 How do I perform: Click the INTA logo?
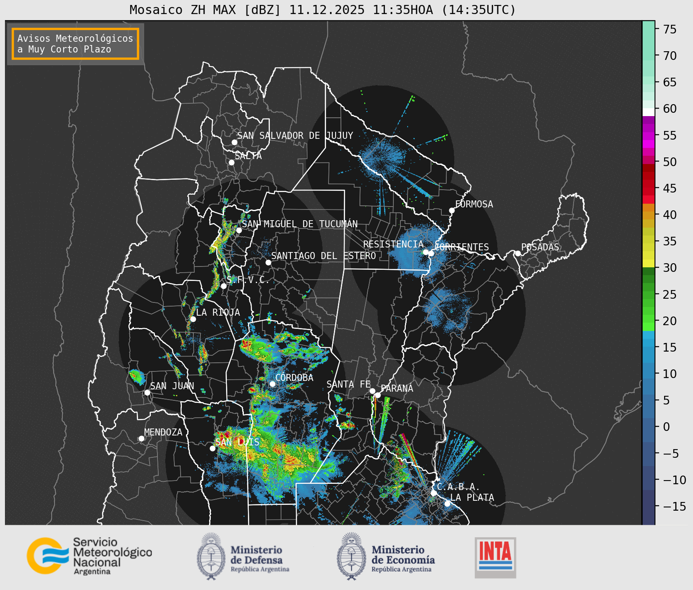point(495,557)
